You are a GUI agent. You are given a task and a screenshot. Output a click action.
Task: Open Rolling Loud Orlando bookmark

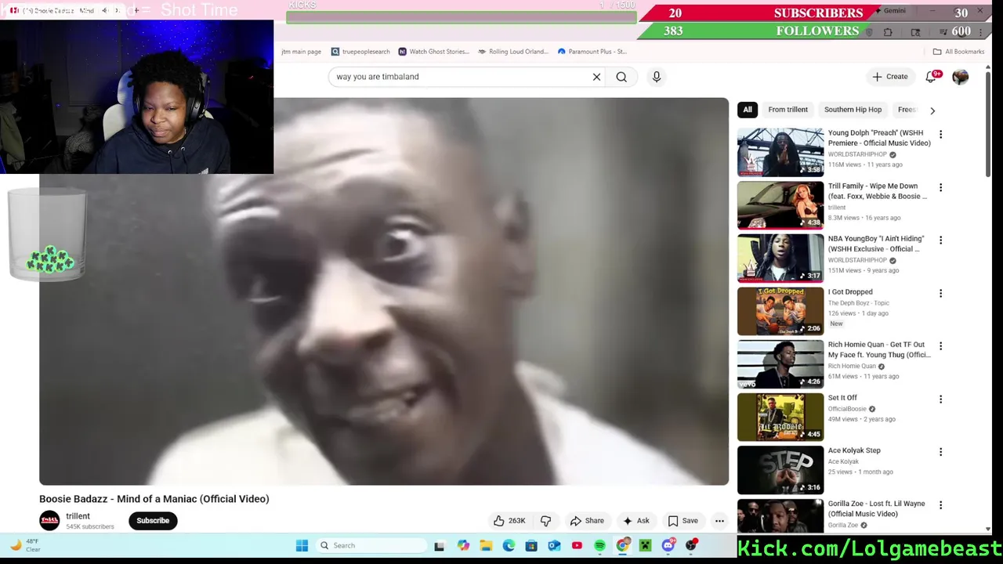click(x=513, y=52)
